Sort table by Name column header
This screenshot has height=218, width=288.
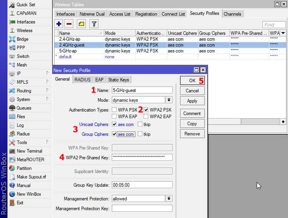point(81,33)
